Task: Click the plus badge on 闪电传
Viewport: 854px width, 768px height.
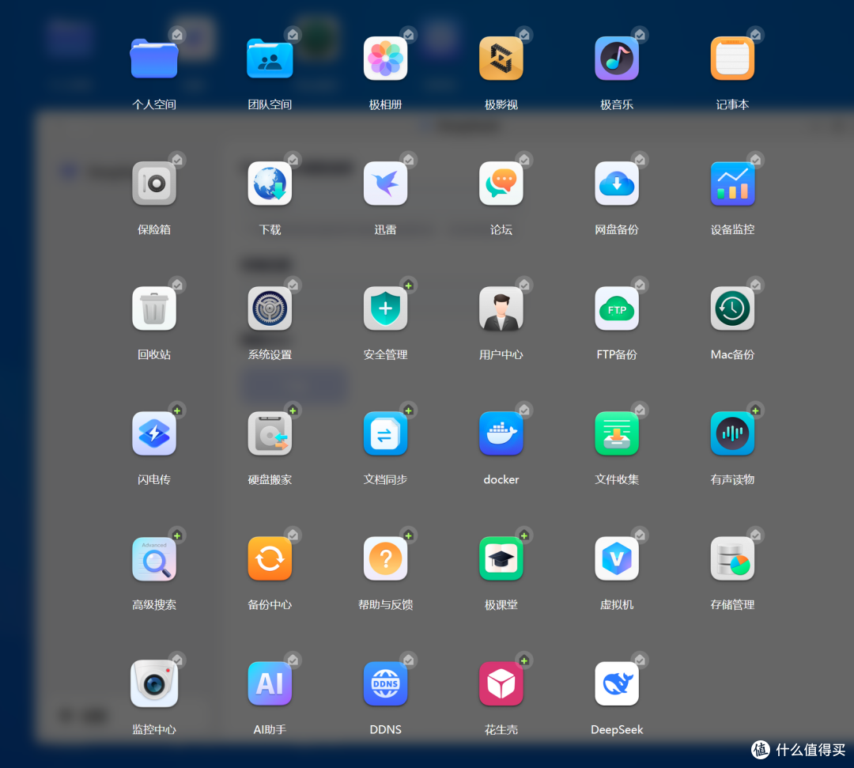Action: tap(177, 410)
